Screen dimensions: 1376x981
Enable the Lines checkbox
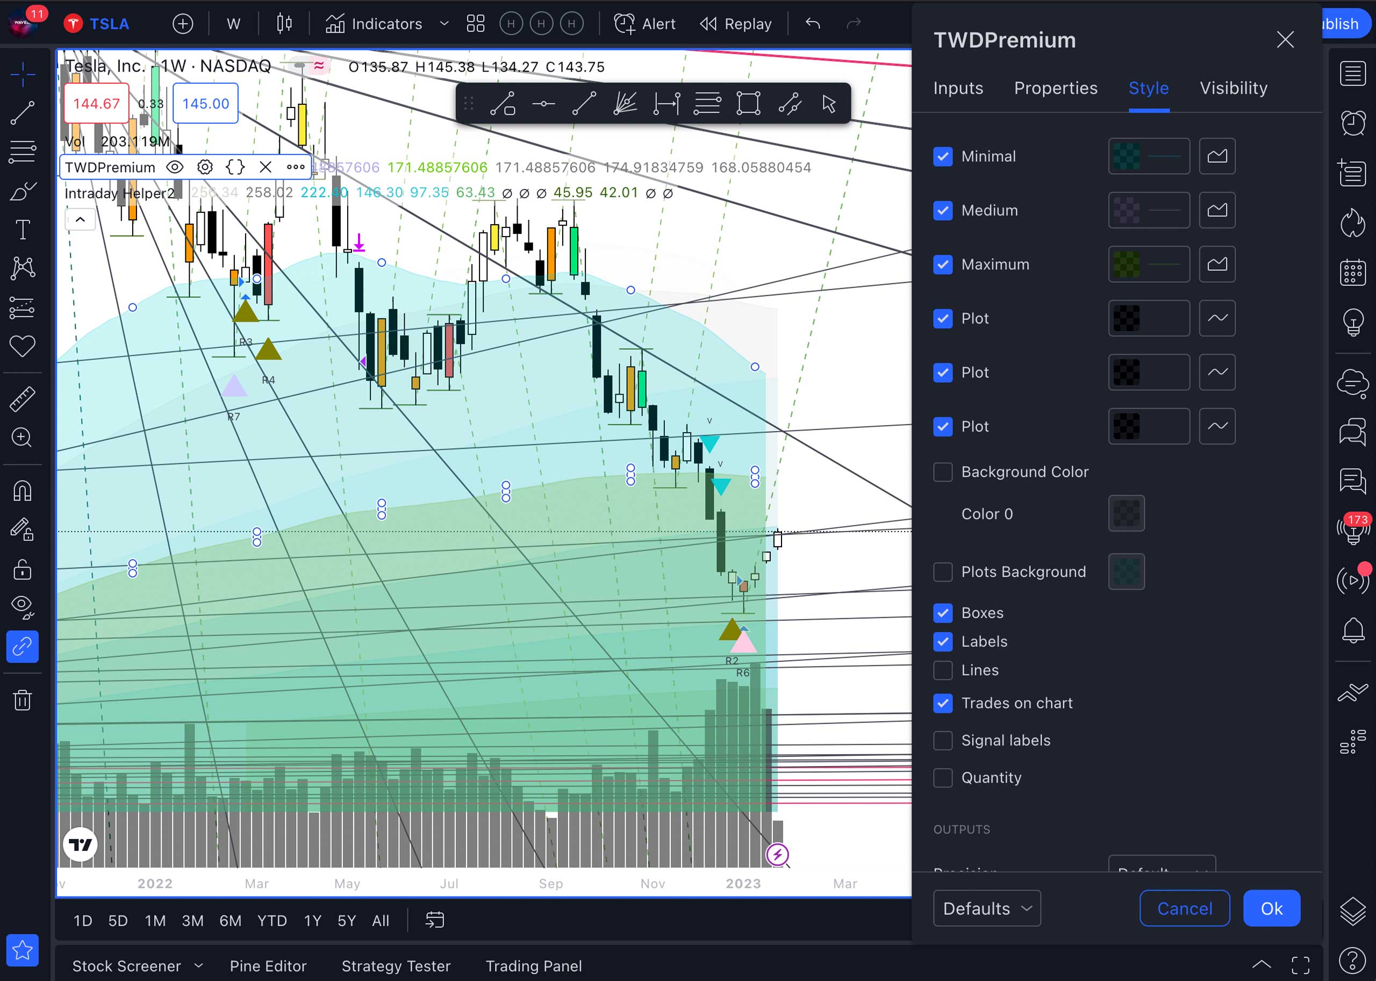[943, 670]
